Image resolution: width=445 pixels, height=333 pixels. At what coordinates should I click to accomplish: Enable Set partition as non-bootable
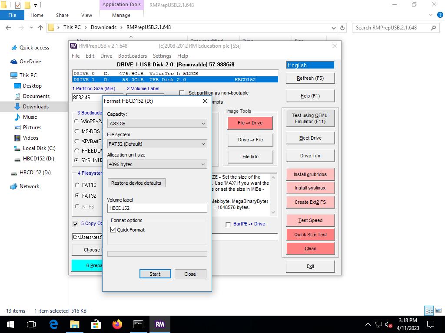182,93
